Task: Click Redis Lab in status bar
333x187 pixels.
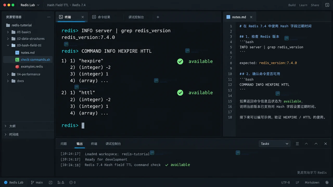Action: (x=14, y=183)
